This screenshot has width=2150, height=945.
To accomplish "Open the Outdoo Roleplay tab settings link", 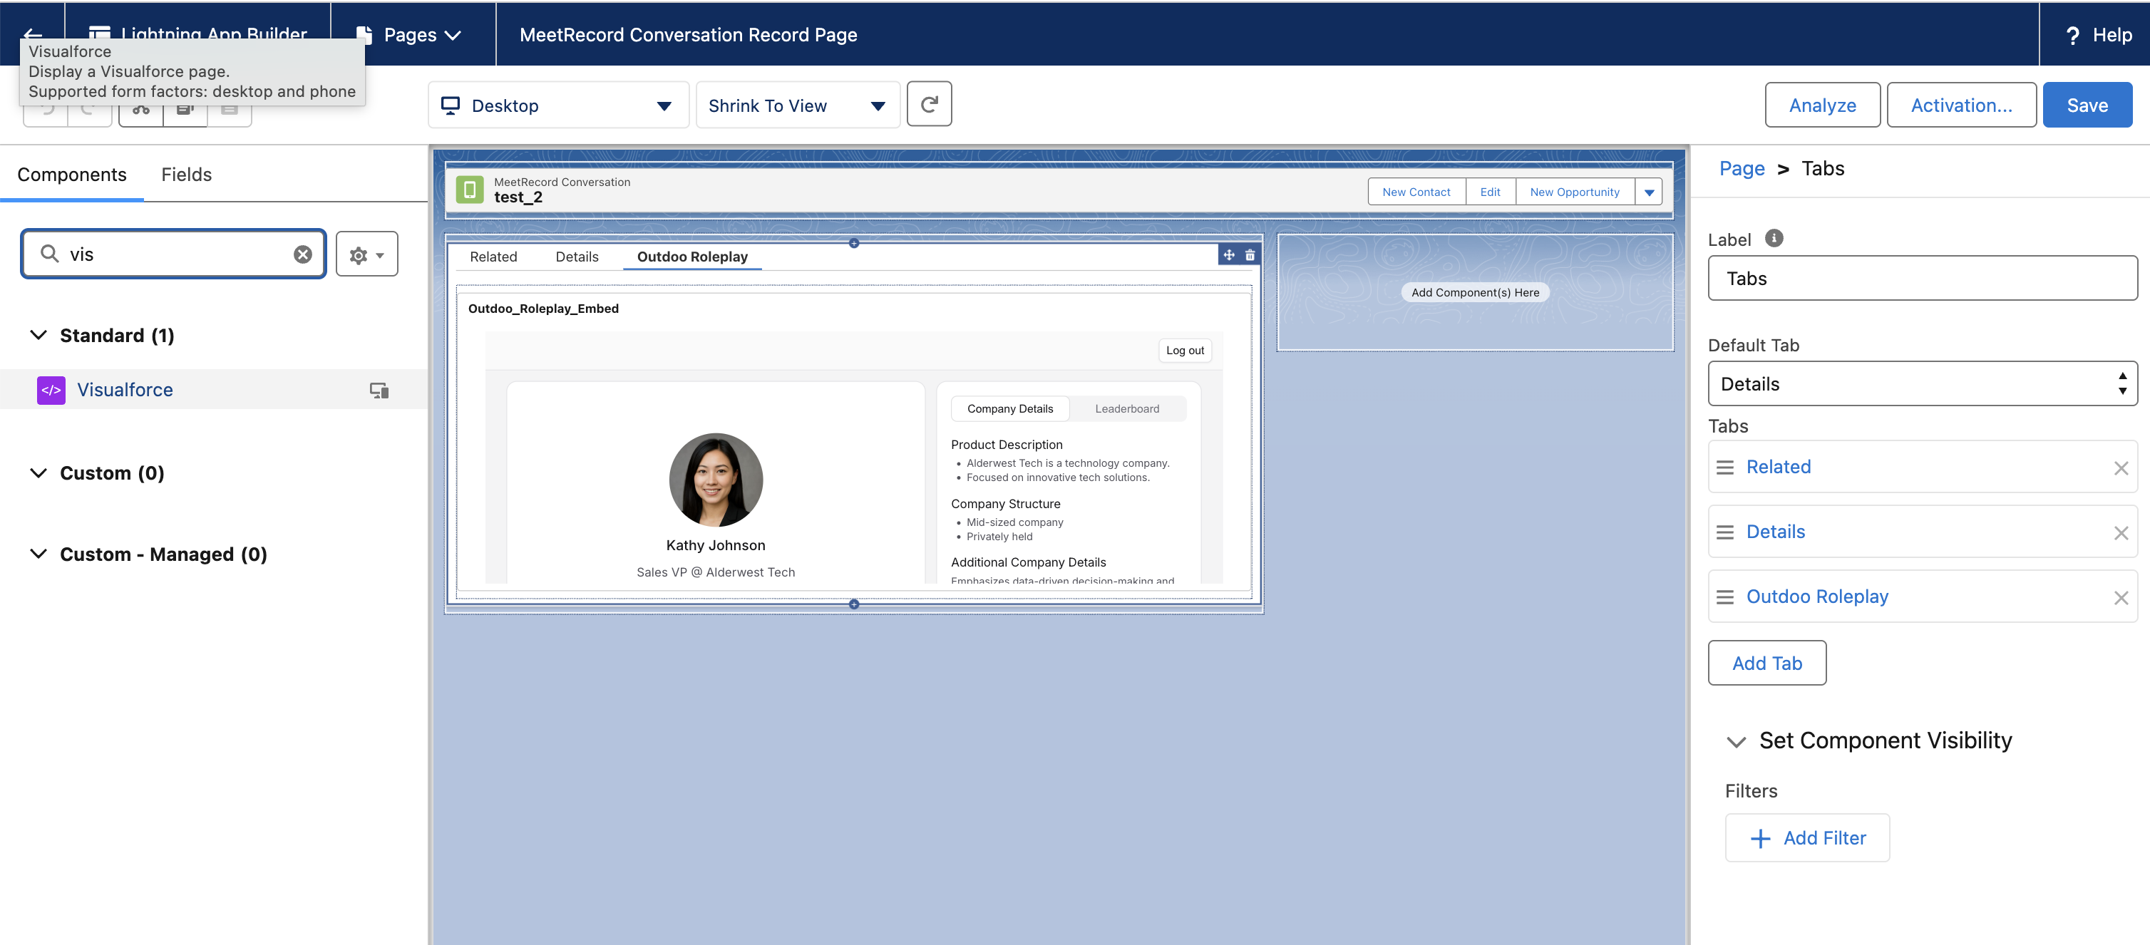I will click(1817, 597).
